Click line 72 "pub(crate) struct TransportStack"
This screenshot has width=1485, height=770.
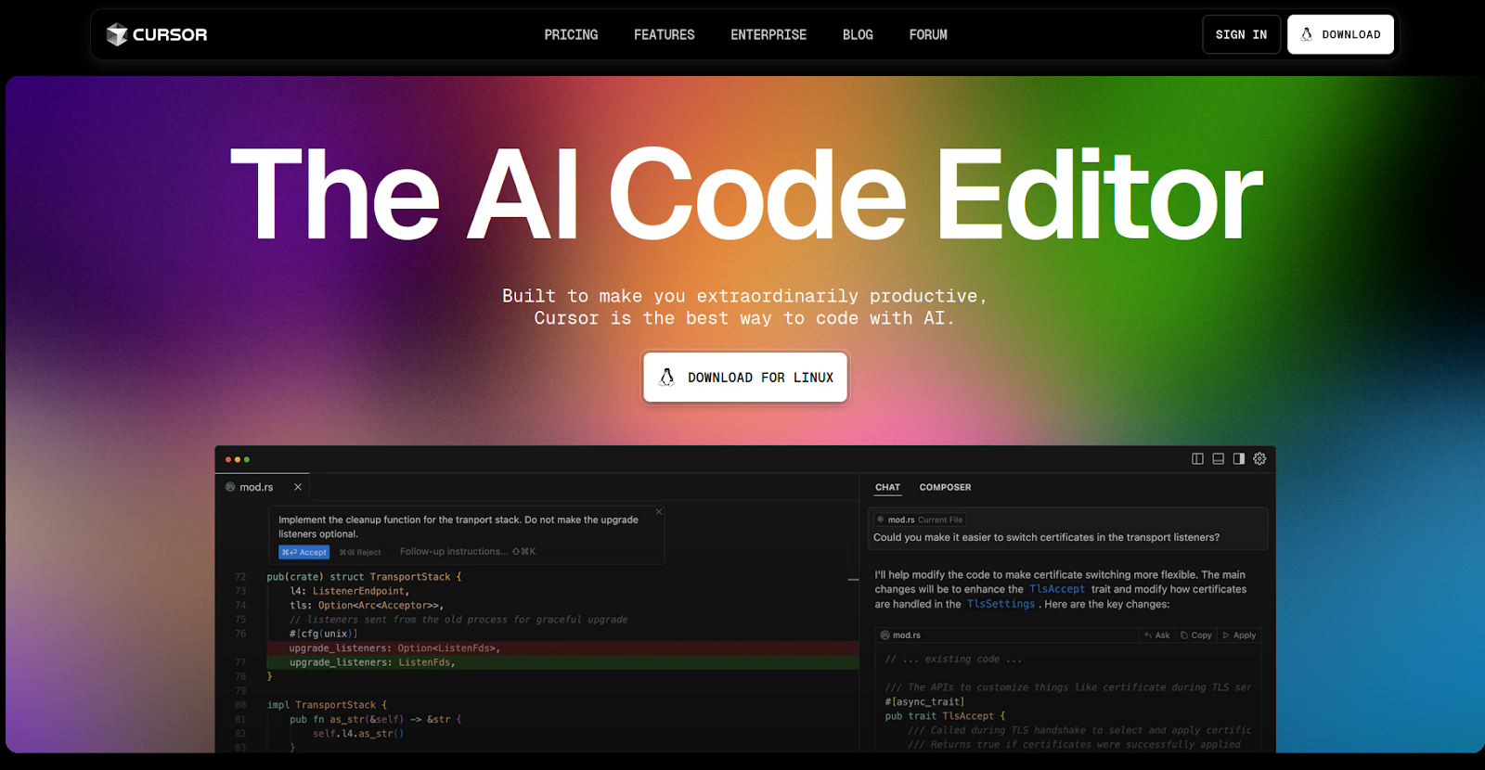364,577
